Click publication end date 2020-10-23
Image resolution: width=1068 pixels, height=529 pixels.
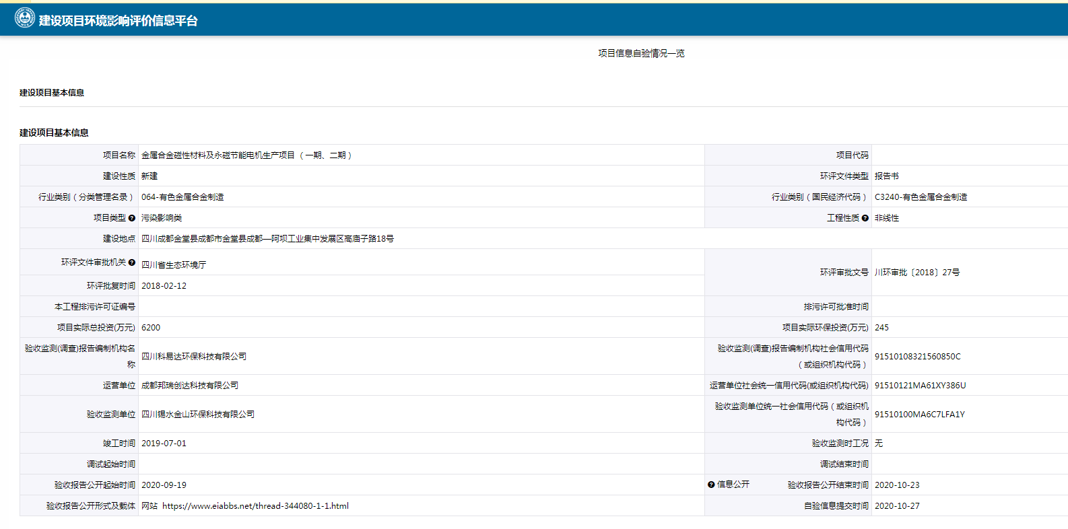tap(897, 485)
